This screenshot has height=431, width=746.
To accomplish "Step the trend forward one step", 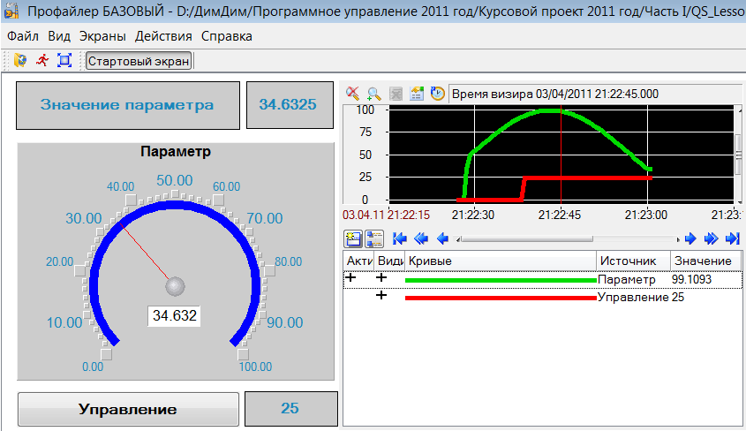I will [x=690, y=238].
